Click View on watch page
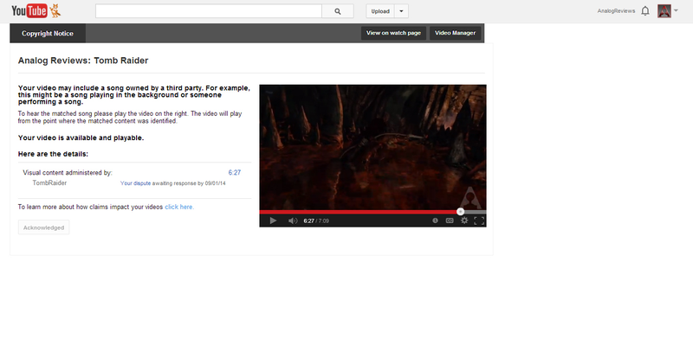Viewport: 693px width, 339px height. tap(393, 33)
